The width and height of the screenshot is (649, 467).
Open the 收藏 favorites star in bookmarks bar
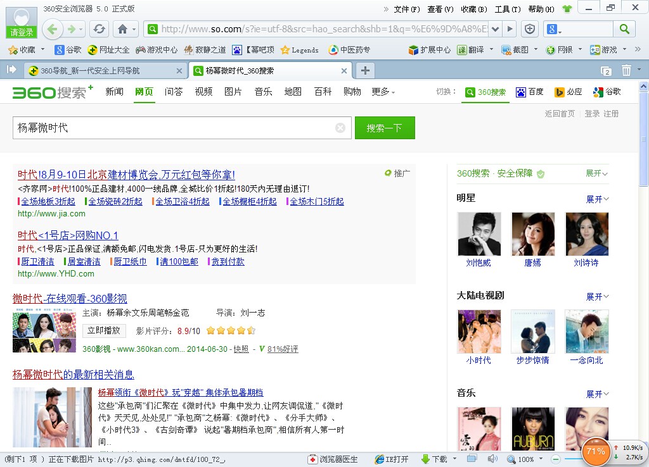click(22, 50)
